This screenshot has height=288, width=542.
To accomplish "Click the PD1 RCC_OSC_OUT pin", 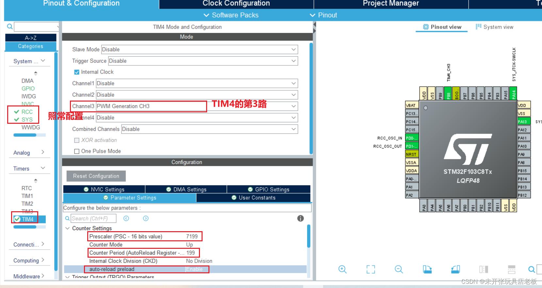I will coord(412,146).
